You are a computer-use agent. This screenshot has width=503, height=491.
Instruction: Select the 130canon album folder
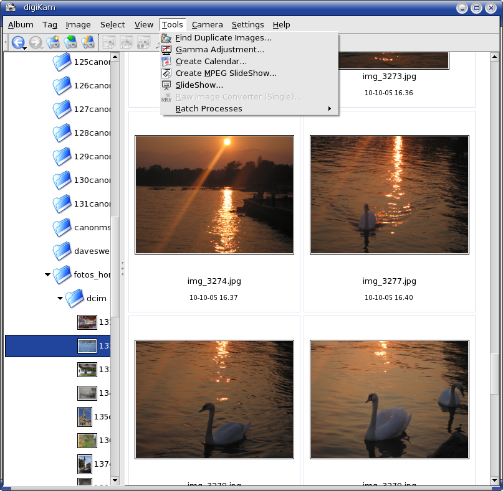point(82,180)
